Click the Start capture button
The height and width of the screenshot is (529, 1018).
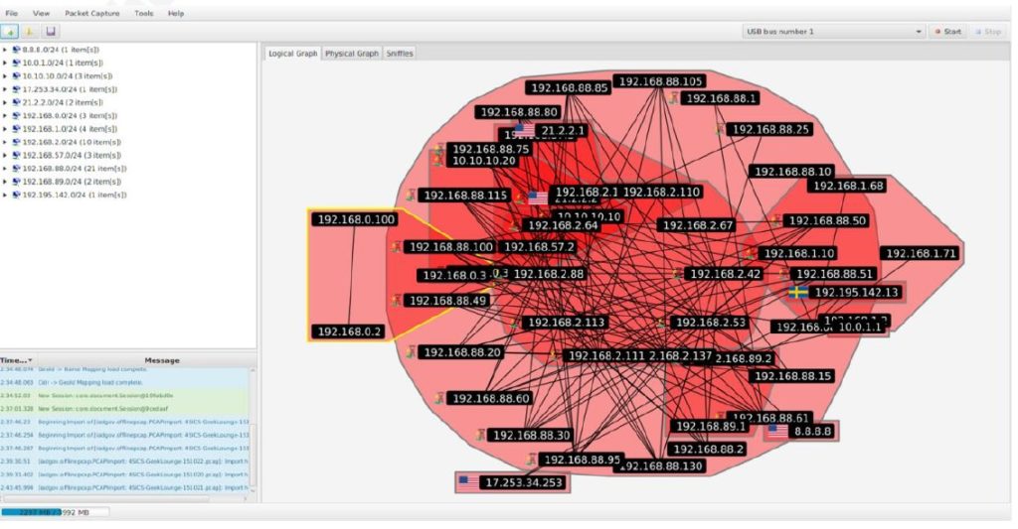pyautogui.click(x=947, y=31)
